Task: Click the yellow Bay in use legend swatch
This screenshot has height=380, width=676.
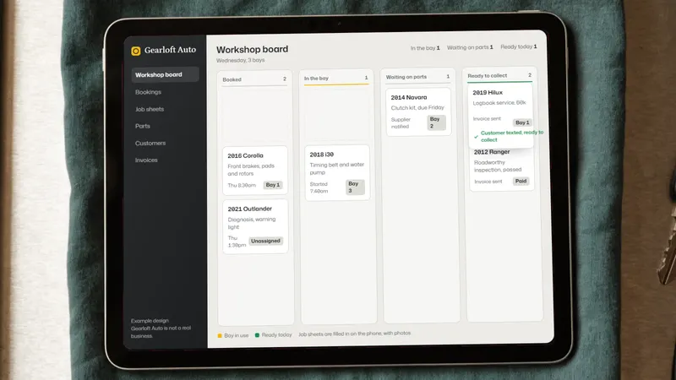Action: tap(220, 335)
